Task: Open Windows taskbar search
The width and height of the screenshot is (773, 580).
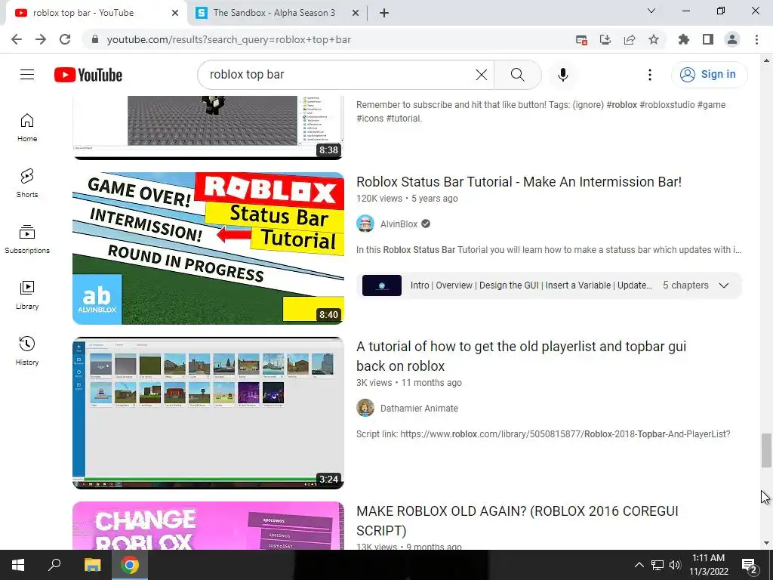Action: 54,565
